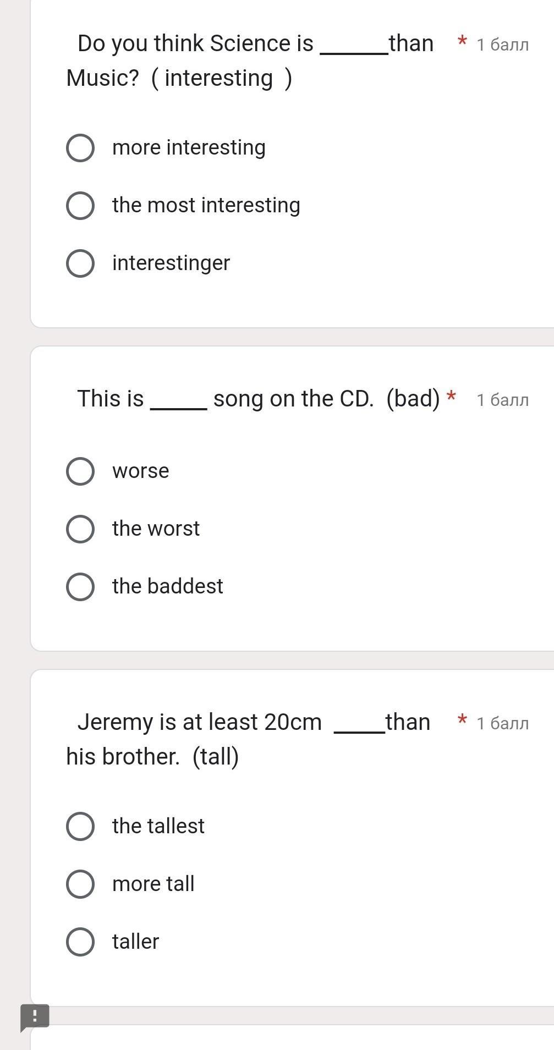Screen dimensions: 554x1050
Task: Click "1 балл" label on song question
Action: (x=502, y=400)
